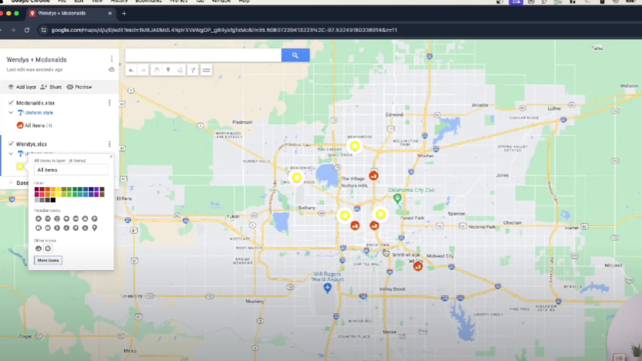Open Uniform style link under Mcdonalds.xlsx
Screen dimensions: 642x361
click(39, 113)
